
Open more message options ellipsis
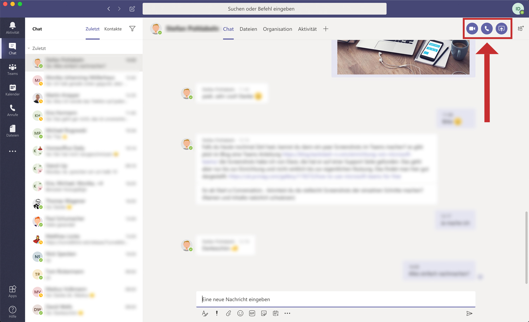click(x=287, y=313)
